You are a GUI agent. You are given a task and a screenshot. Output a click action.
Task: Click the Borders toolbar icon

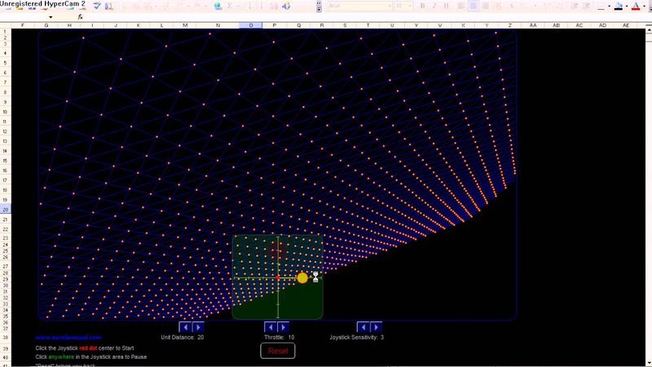tap(601, 6)
